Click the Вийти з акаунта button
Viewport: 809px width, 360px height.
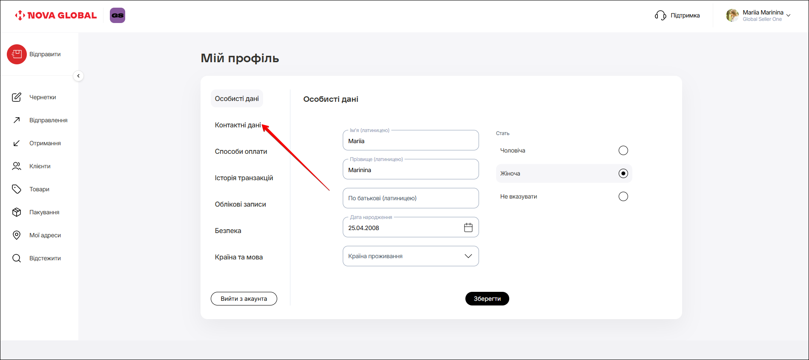244,299
